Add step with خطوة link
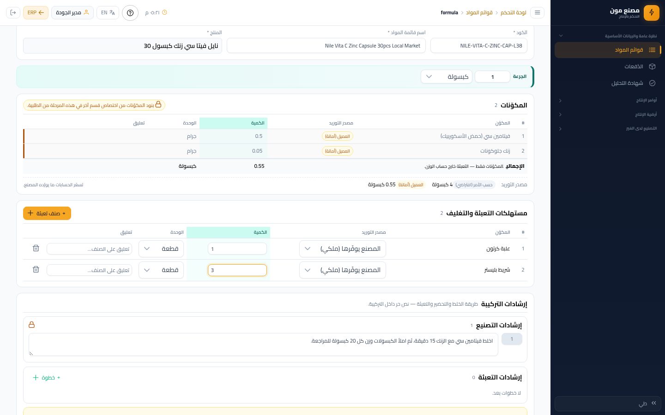The height and width of the screenshot is (415, 665). [47, 378]
